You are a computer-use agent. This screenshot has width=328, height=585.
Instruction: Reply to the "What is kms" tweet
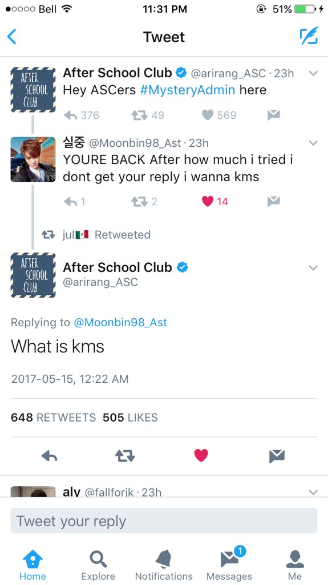[x=49, y=456]
